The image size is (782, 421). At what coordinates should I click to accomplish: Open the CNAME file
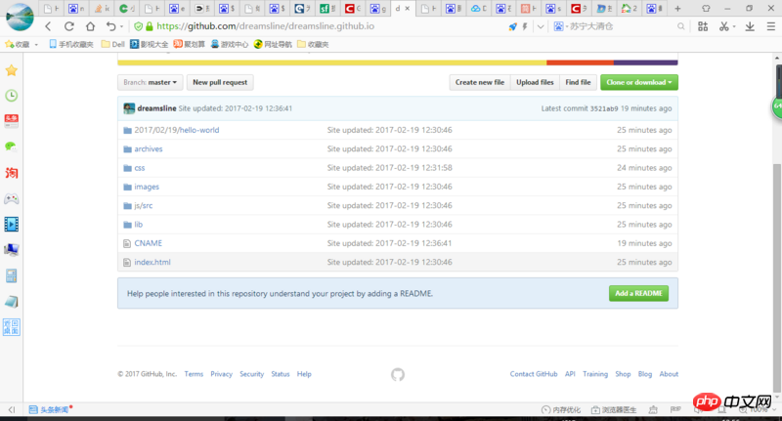(x=149, y=243)
